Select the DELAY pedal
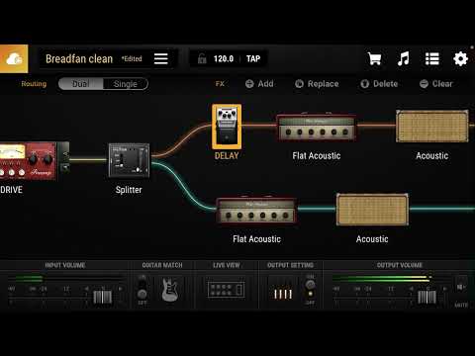475x356 pixels. (227, 127)
